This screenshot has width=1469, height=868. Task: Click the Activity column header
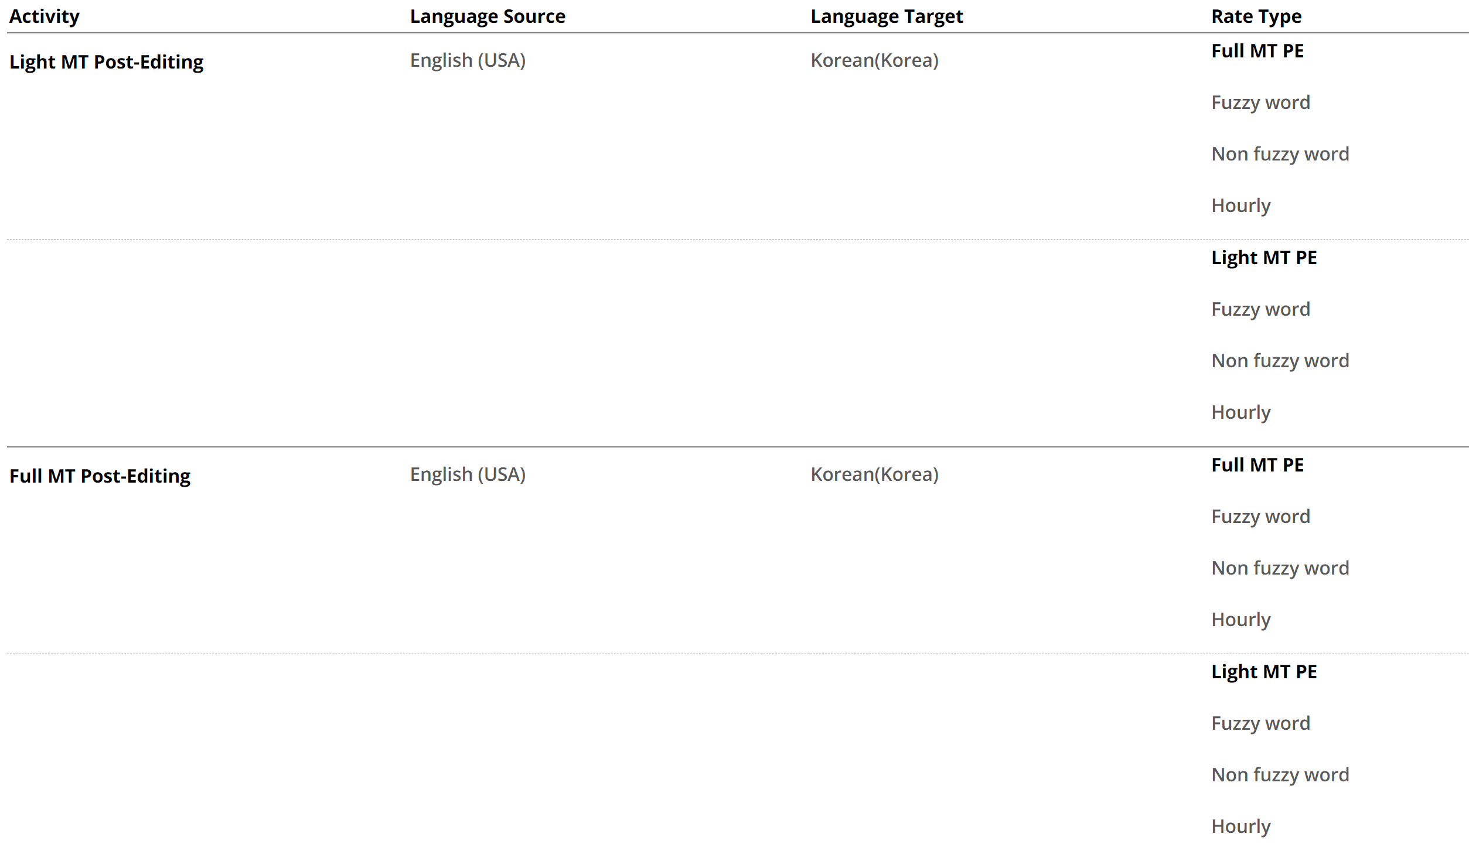(x=45, y=16)
